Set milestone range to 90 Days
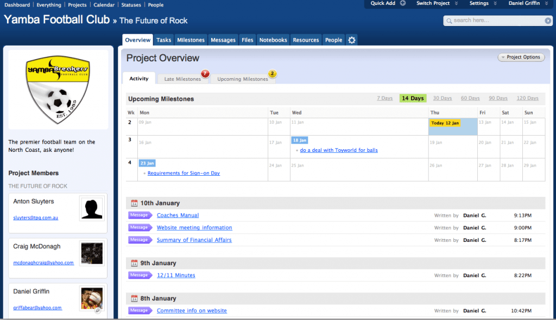Screen dimensions: 556x320 tap(498, 98)
